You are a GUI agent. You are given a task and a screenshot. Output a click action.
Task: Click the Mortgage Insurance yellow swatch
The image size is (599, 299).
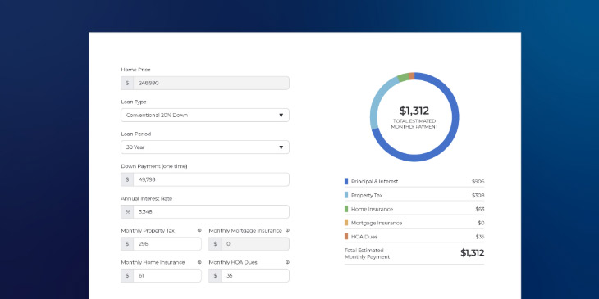click(x=346, y=223)
